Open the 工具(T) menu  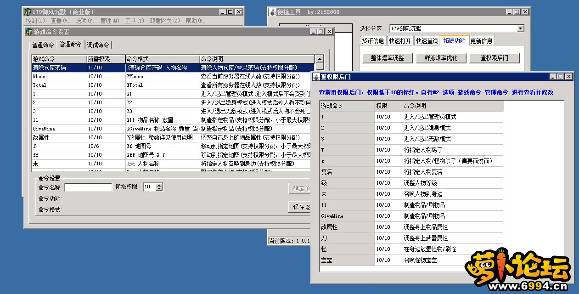[x=135, y=21]
